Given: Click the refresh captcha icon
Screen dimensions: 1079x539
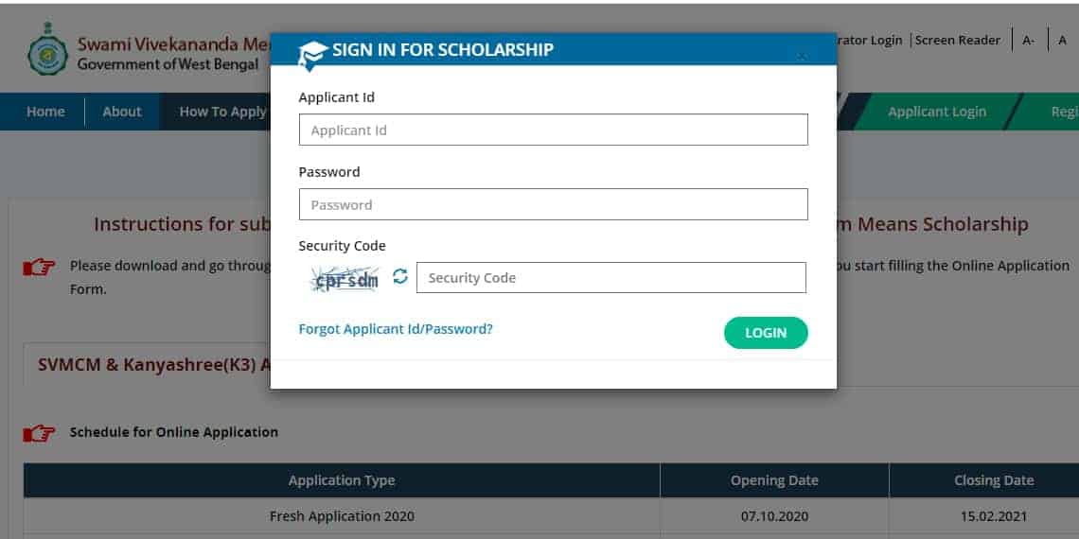Looking at the screenshot, I should click(399, 276).
